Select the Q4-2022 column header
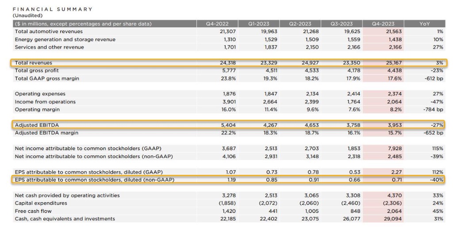Viewport: 453px width, 227px height. click(x=217, y=24)
